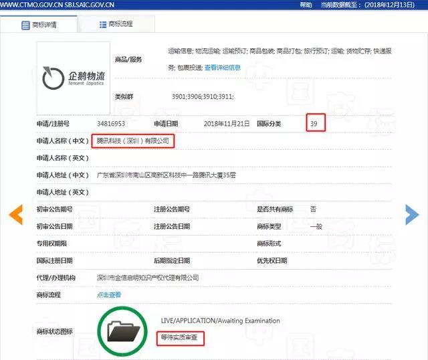Select application date 2018年11月21日
This screenshot has height=360, width=428.
227,124
